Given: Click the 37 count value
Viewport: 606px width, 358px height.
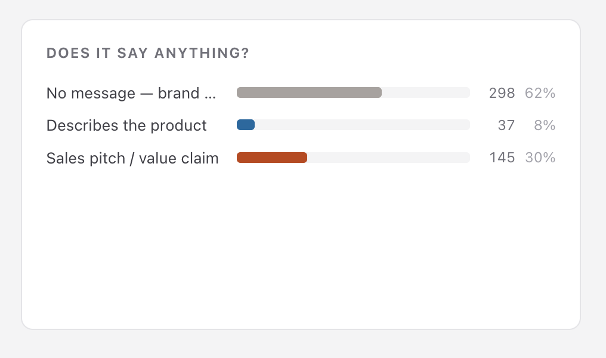Looking at the screenshot, I should (x=506, y=125).
